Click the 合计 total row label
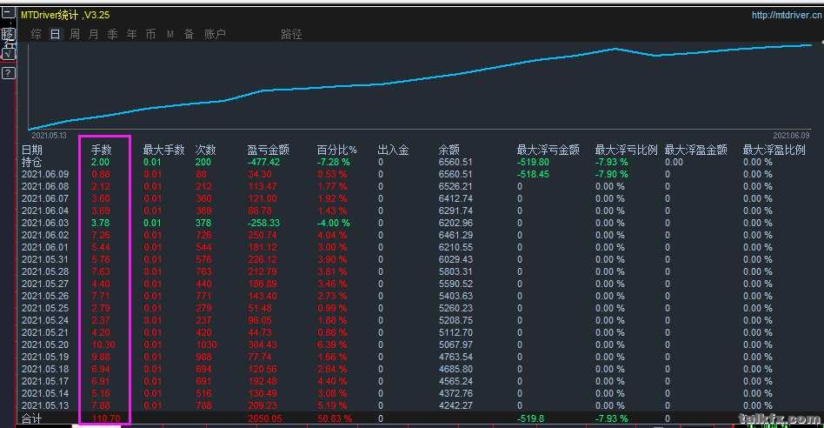This screenshot has width=824, height=428. [x=31, y=418]
